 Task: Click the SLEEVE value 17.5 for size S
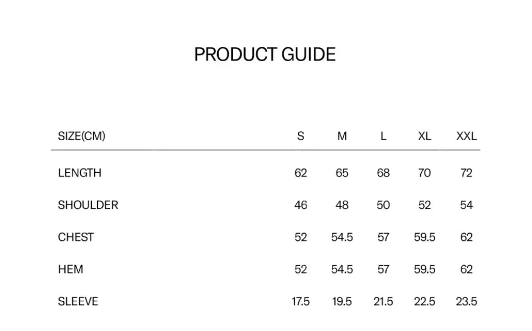(301, 302)
